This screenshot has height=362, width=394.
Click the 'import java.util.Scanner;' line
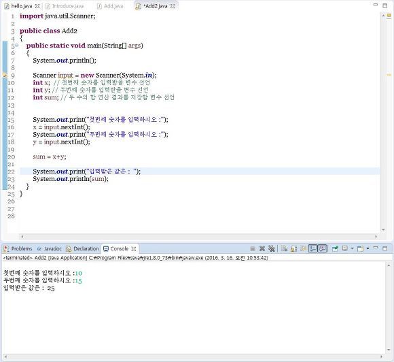(x=58, y=16)
